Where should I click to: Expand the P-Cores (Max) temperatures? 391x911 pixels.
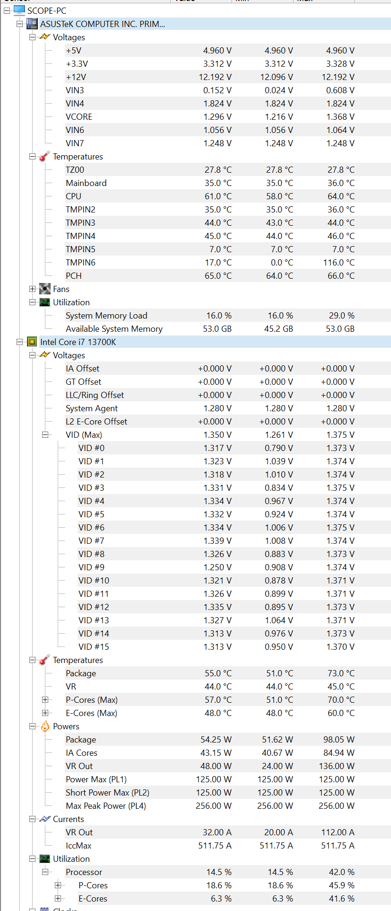[x=45, y=699]
